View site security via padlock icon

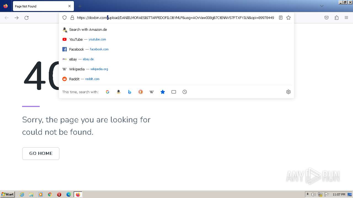tap(72, 18)
